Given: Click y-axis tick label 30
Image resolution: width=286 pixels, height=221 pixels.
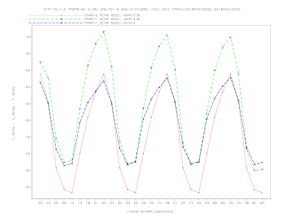Looking at the screenshot, I should click(x=28, y=187).
